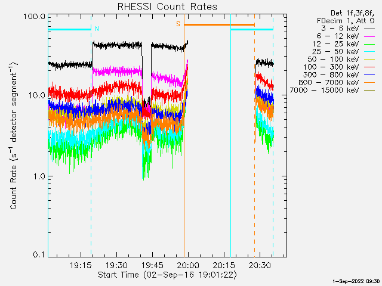382x286 pixels.
Task: Click the 10.0 y-axis tick label
Action: click(x=36, y=95)
